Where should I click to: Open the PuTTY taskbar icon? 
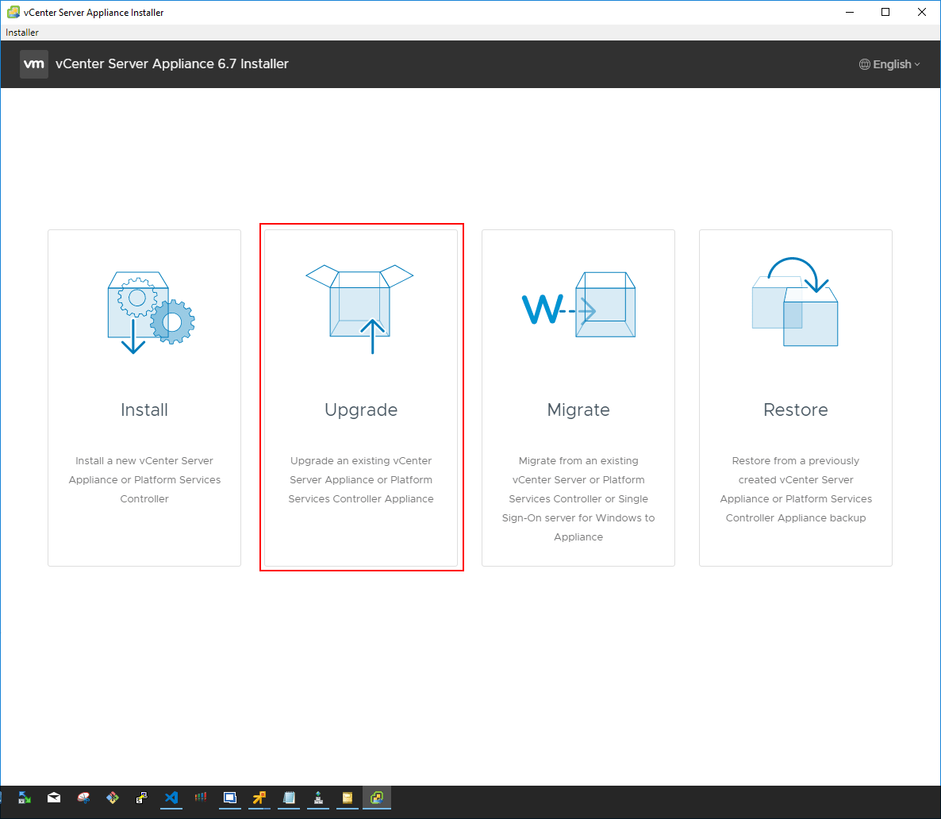point(142,798)
